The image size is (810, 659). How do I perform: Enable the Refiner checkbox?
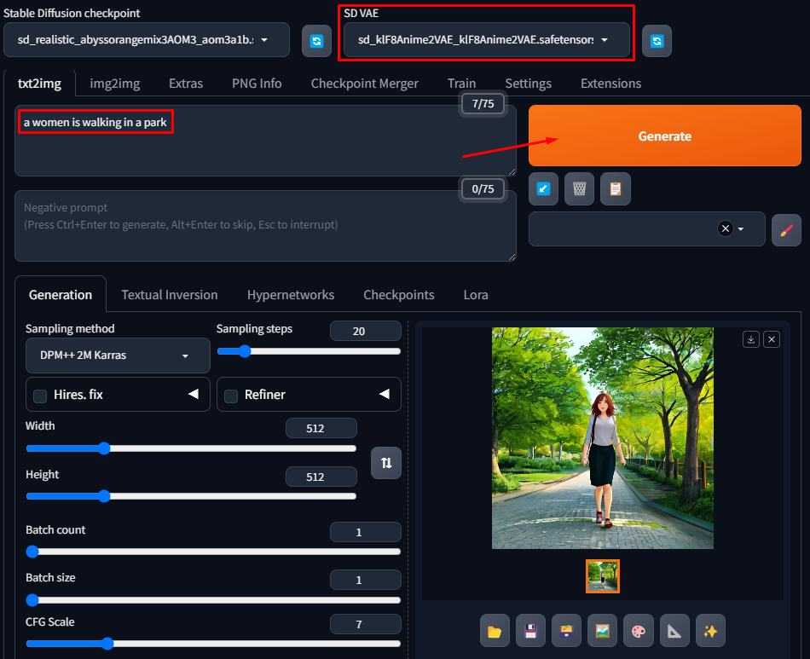(231, 396)
